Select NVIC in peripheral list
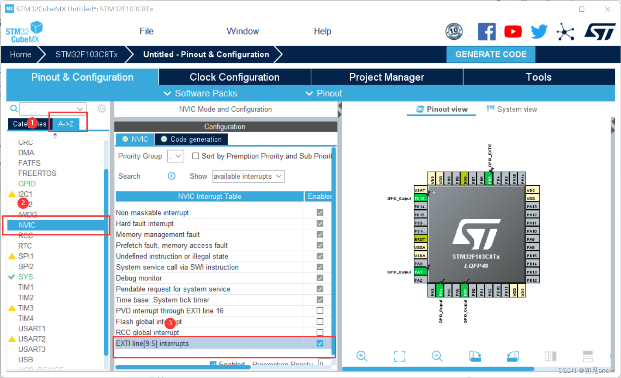This screenshot has height=378, width=621. pyautogui.click(x=55, y=225)
